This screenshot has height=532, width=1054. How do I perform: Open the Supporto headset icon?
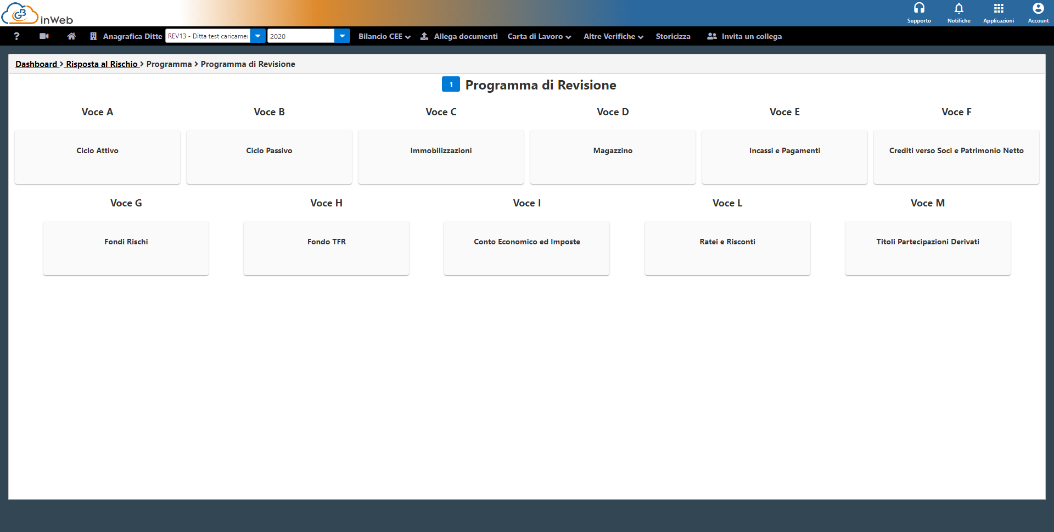click(919, 8)
